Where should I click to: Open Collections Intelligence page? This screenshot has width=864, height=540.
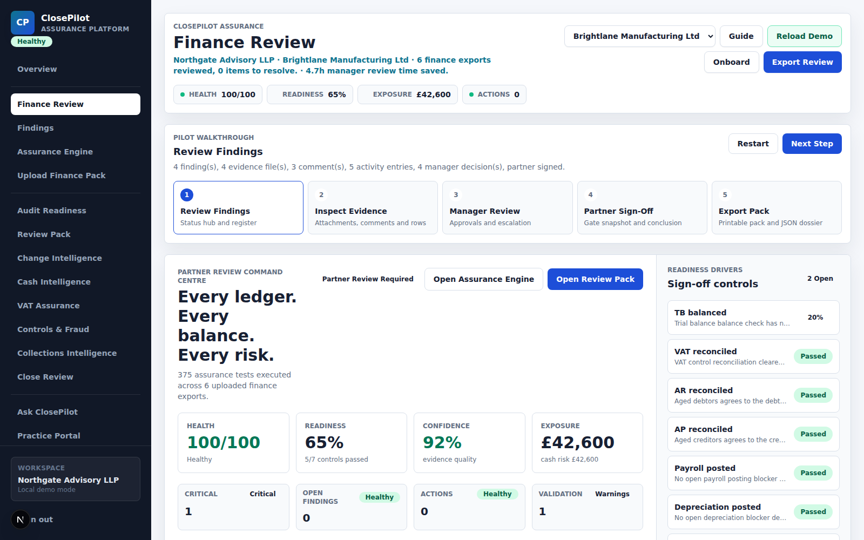pos(76,353)
